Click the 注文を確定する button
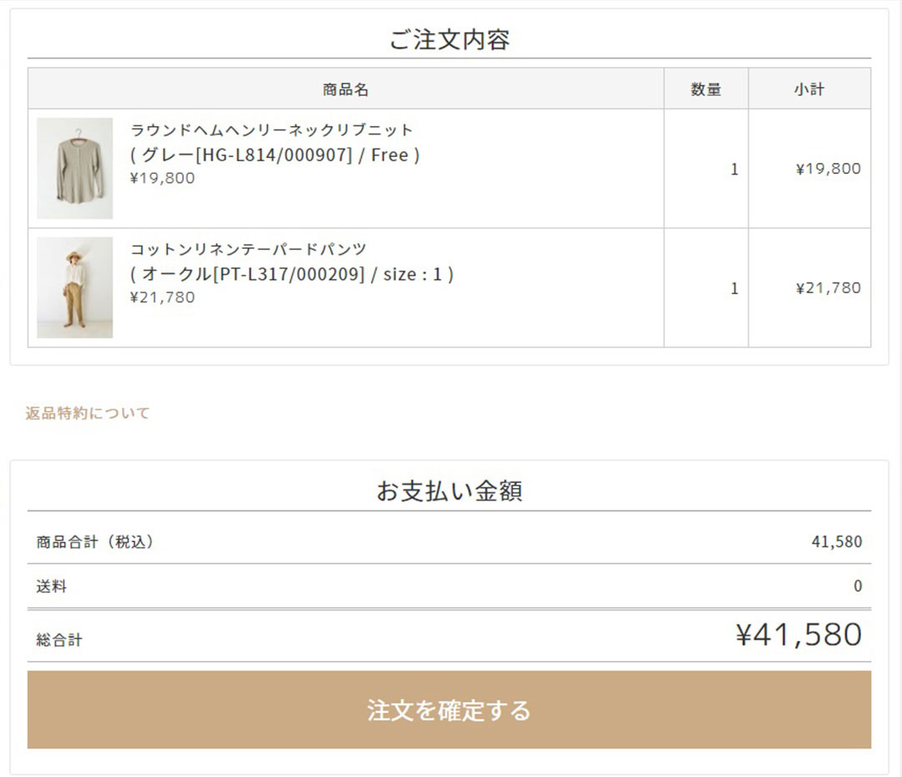The height and width of the screenshot is (777, 902). [449, 709]
